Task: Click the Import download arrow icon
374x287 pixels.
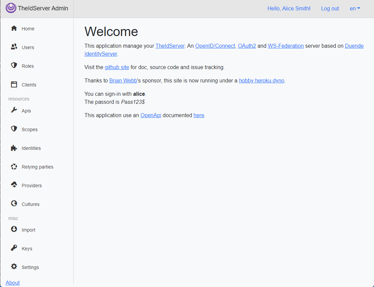Action: (x=14, y=229)
